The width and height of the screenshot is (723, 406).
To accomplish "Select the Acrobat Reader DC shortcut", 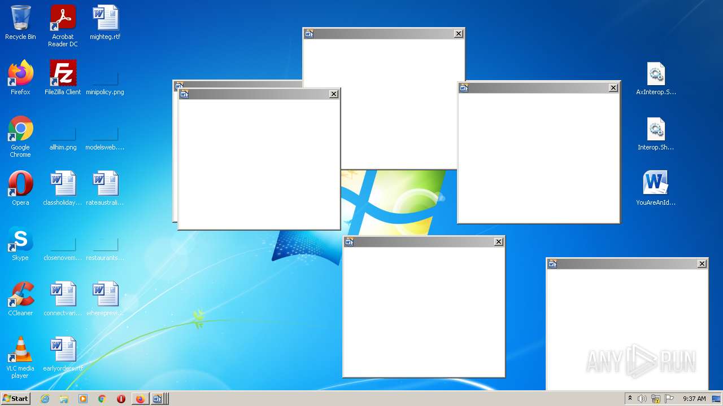I will tap(63, 26).
